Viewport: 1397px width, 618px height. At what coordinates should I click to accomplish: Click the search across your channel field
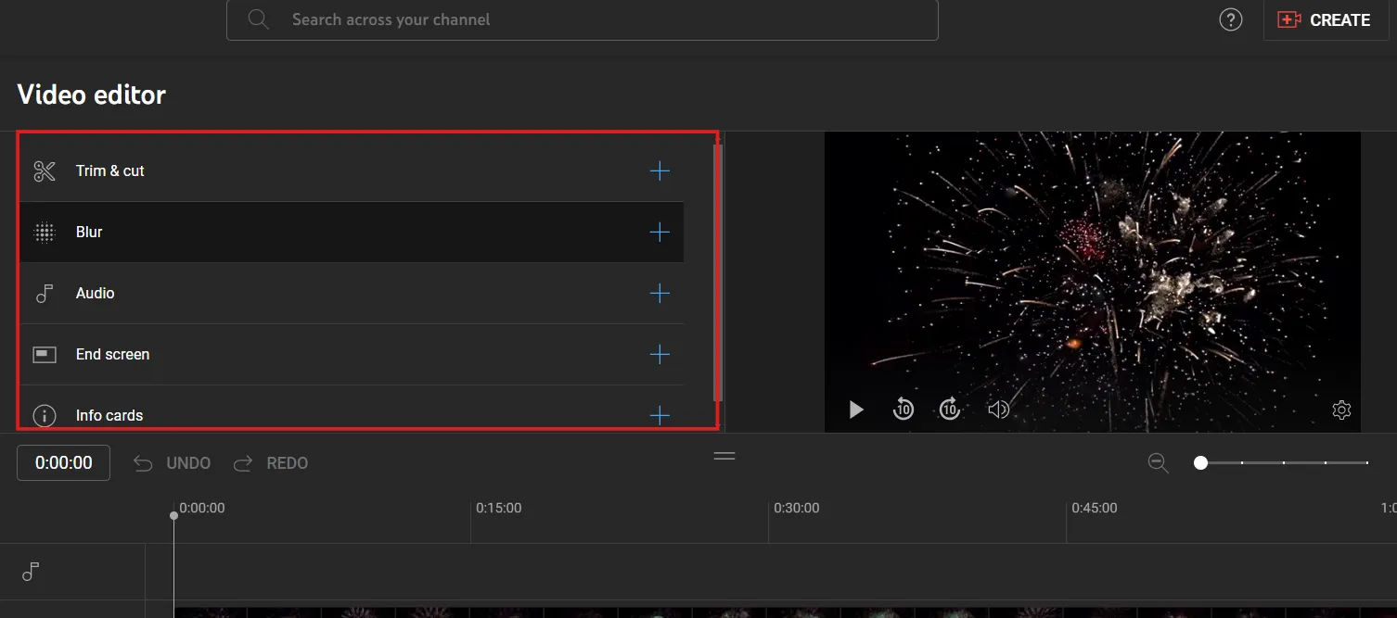point(582,19)
